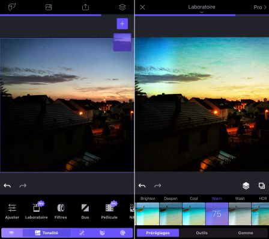Viewport: 269px width, 239px height.
Task: Open the stacked layers icon in top bar
Action: pyautogui.click(x=122, y=7)
